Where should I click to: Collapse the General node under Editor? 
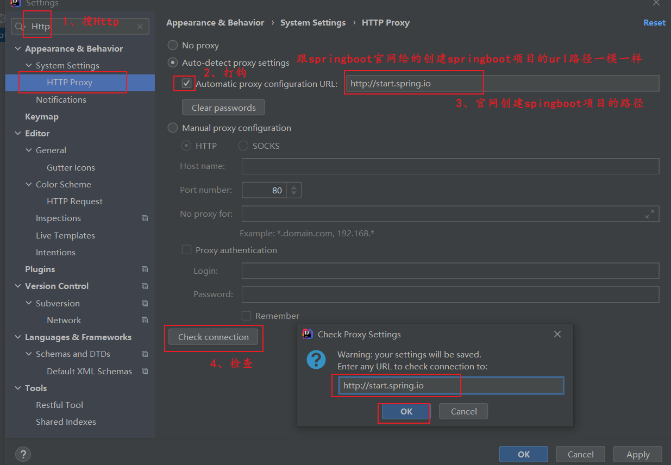click(29, 150)
